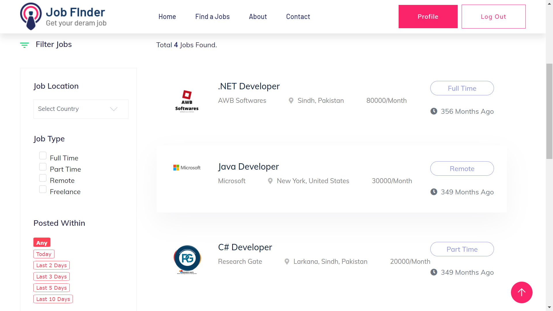The image size is (553, 311).
Task: Check the Remote job type option
Action: (43, 178)
